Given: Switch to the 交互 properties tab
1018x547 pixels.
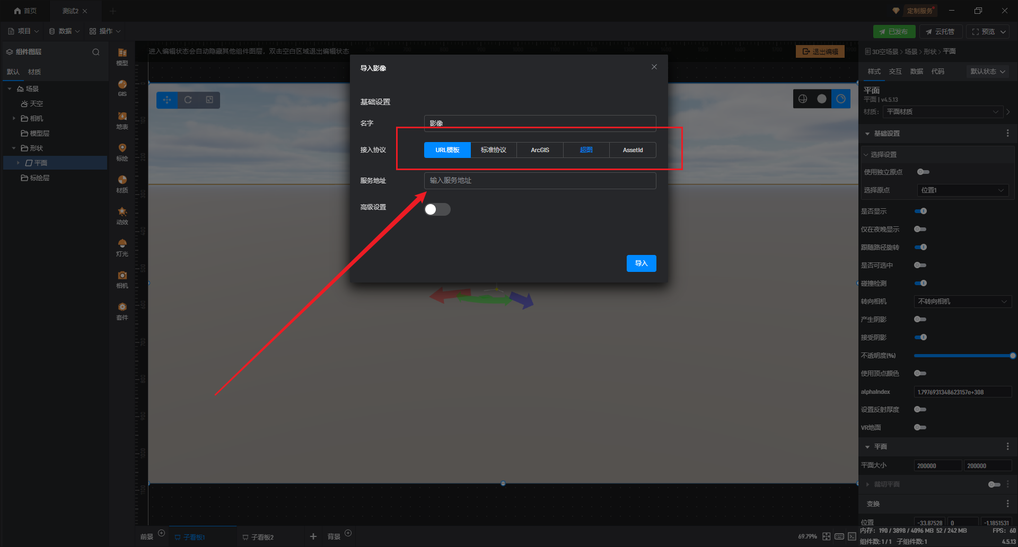Looking at the screenshot, I should (895, 72).
